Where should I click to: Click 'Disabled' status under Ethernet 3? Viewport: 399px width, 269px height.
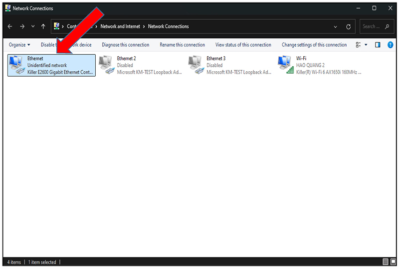(214, 65)
